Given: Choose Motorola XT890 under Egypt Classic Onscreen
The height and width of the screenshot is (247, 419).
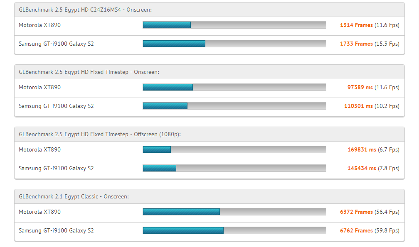Looking at the screenshot, I should point(39,212).
